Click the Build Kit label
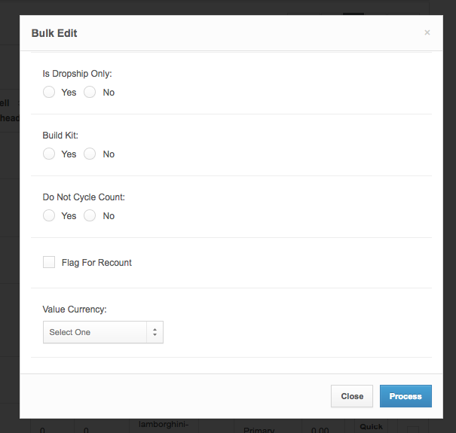The width and height of the screenshot is (456, 433). coord(60,136)
